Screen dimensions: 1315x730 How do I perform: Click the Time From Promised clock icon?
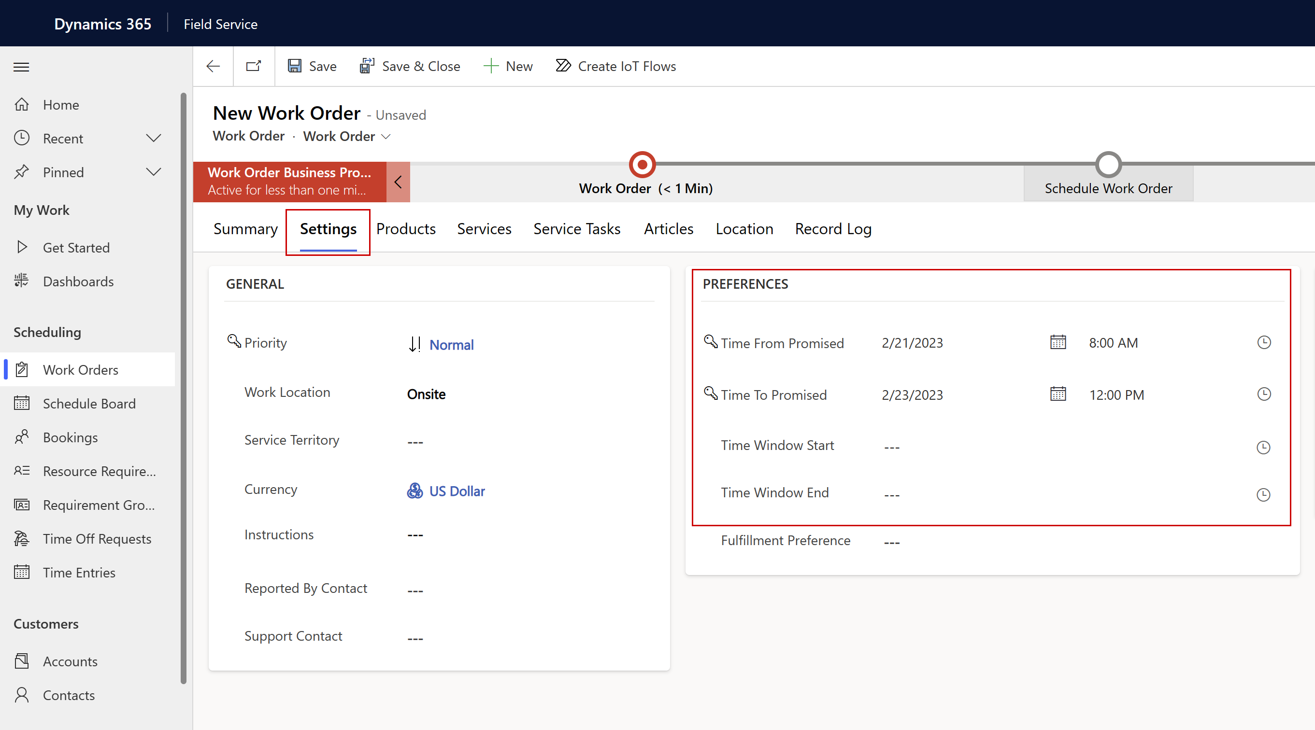1264,342
